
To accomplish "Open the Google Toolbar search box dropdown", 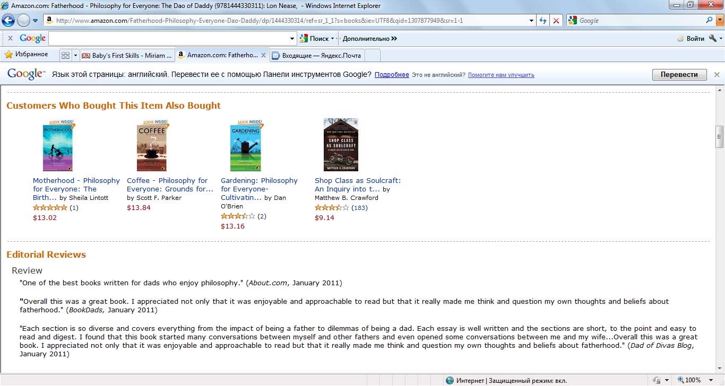I will pyautogui.click(x=292, y=39).
